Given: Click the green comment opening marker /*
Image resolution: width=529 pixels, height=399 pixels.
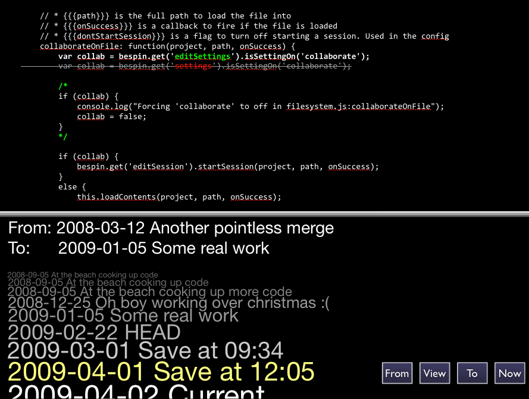Looking at the screenshot, I should [x=63, y=86].
